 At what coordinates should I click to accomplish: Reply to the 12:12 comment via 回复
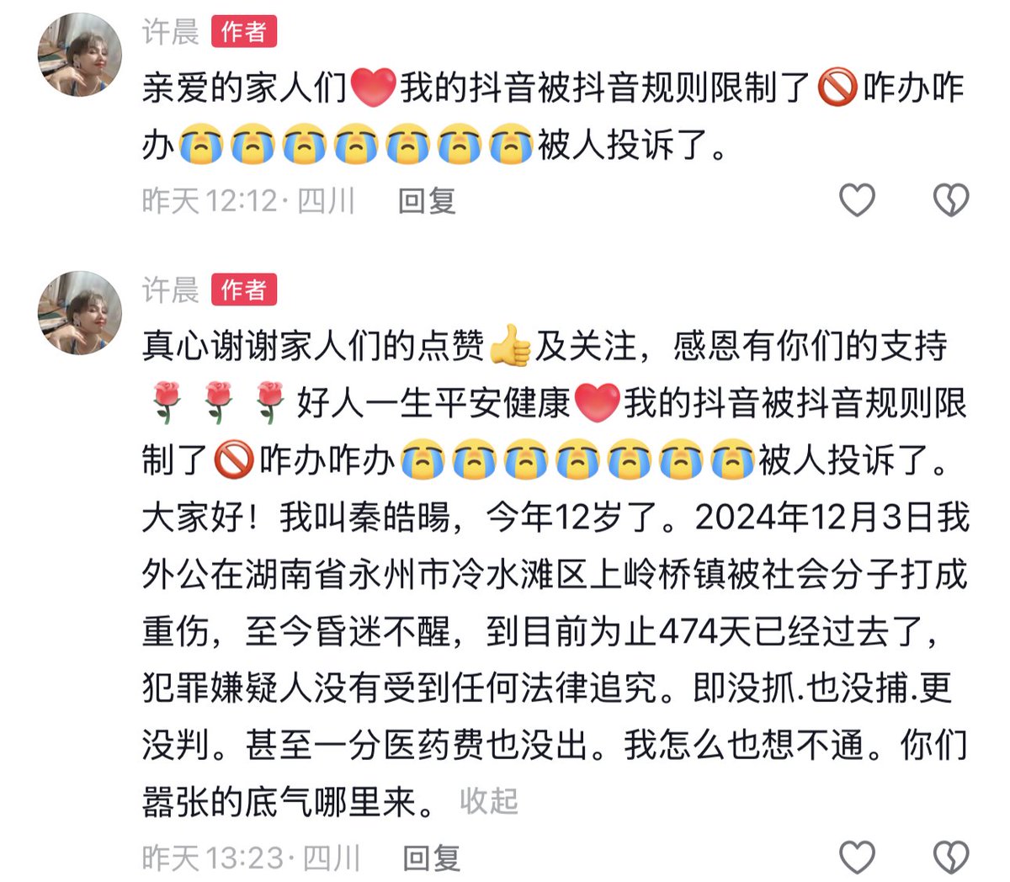(427, 201)
